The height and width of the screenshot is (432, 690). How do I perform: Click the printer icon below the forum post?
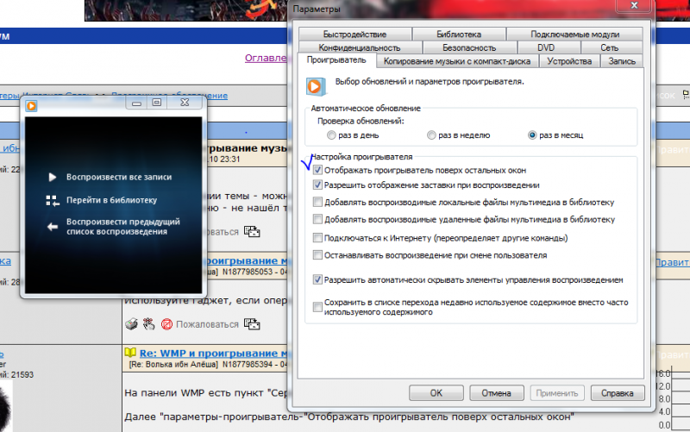pos(131,324)
